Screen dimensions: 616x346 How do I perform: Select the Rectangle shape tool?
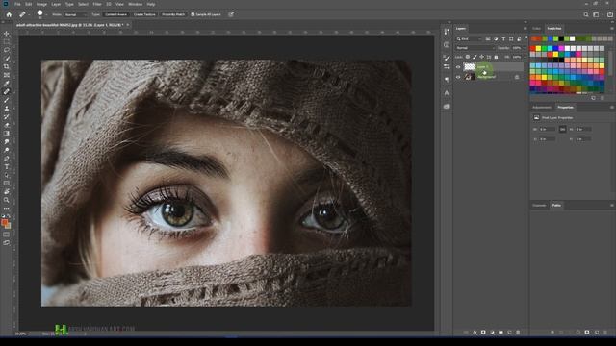(7, 184)
